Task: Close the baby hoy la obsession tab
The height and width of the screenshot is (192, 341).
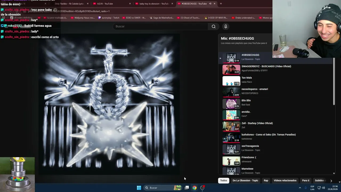Action: 172,4
